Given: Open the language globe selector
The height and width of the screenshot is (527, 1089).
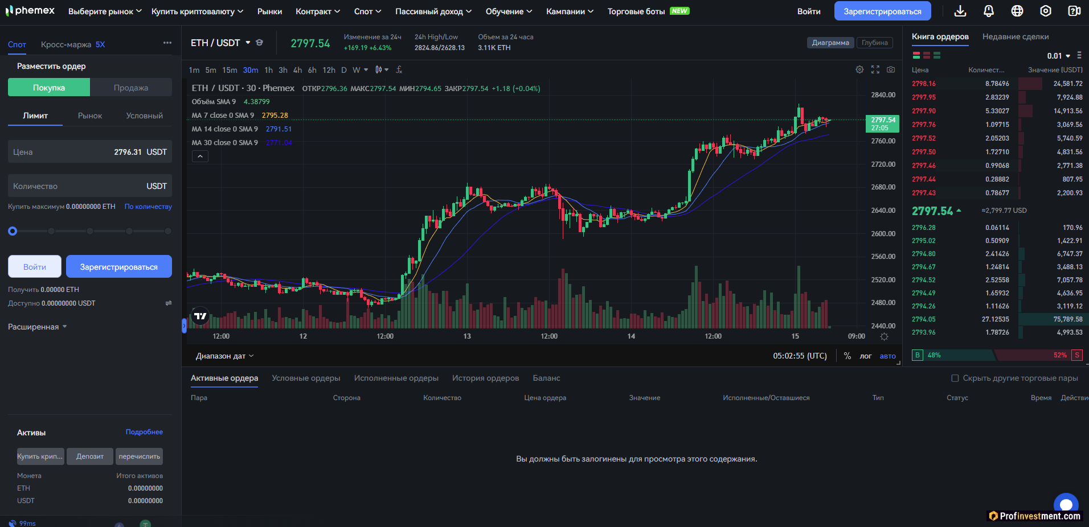Looking at the screenshot, I should click(x=1017, y=11).
